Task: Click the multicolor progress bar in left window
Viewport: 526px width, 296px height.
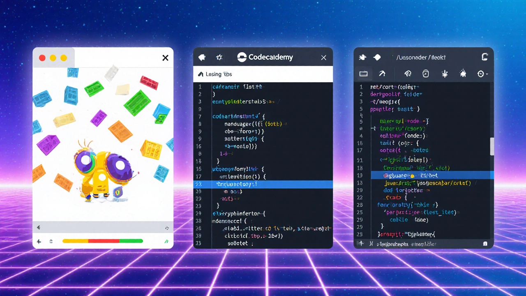Action: tap(102, 241)
